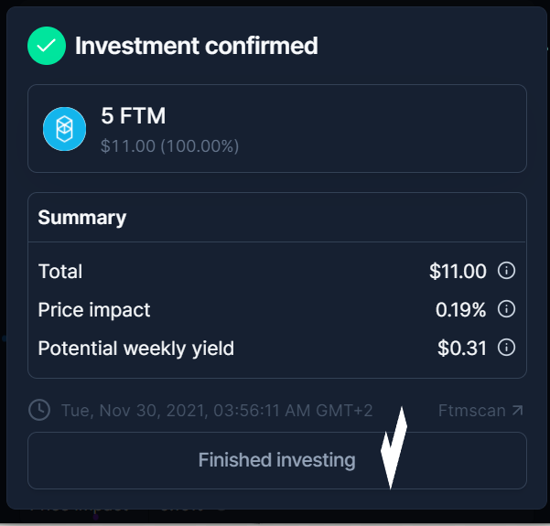Click the $11.00 (100.00%) allocation text
The width and height of the screenshot is (550, 526).
point(169,145)
